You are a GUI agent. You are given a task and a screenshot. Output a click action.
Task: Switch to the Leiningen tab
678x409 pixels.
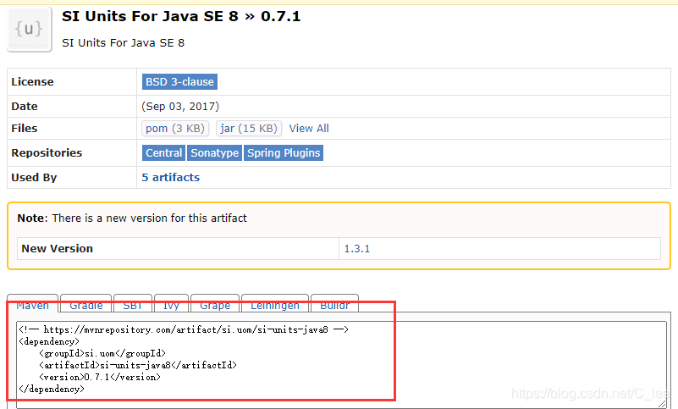click(x=275, y=304)
